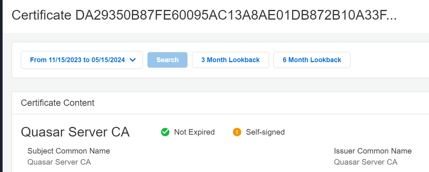Image resolution: width=429 pixels, height=172 pixels.
Task: Click the Self-signed status label
Action: tap(265, 132)
